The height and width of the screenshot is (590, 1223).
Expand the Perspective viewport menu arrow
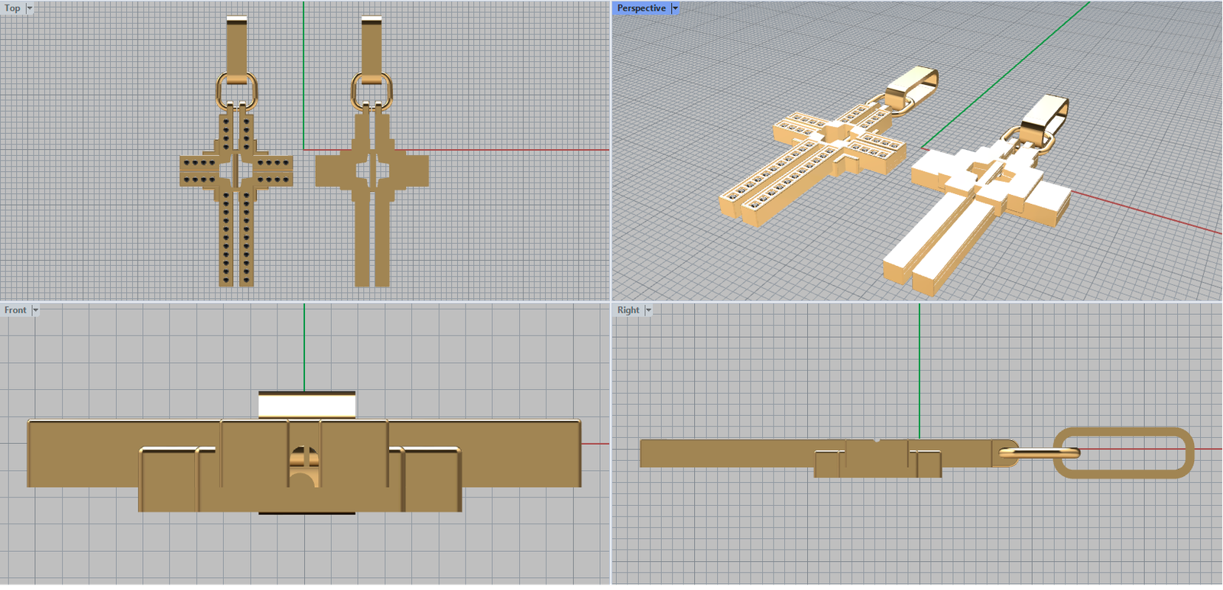(x=675, y=8)
